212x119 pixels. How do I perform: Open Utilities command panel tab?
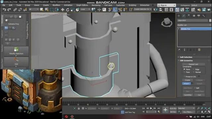(x=204, y=16)
